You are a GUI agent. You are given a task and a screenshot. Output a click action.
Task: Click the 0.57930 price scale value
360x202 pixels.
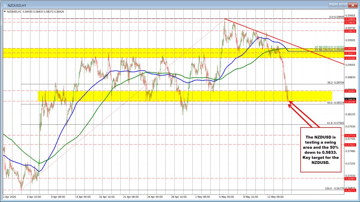351,126
